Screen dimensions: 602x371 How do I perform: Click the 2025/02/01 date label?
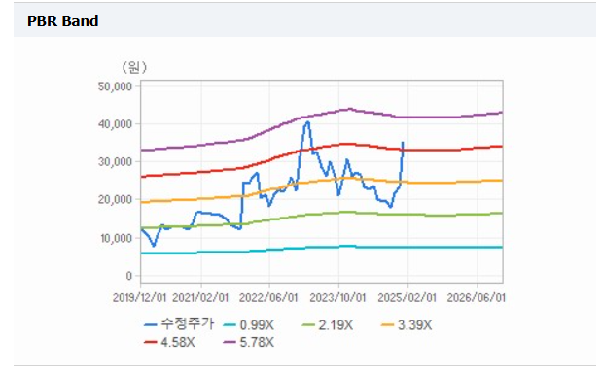tap(407, 298)
